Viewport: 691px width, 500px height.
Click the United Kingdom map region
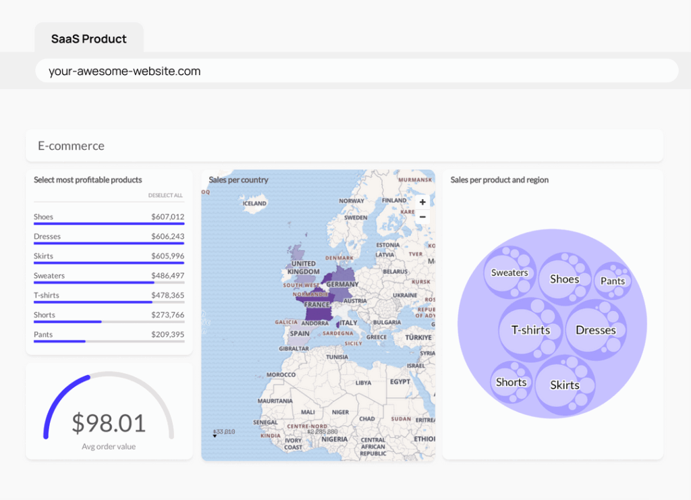[x=299, y=263]
